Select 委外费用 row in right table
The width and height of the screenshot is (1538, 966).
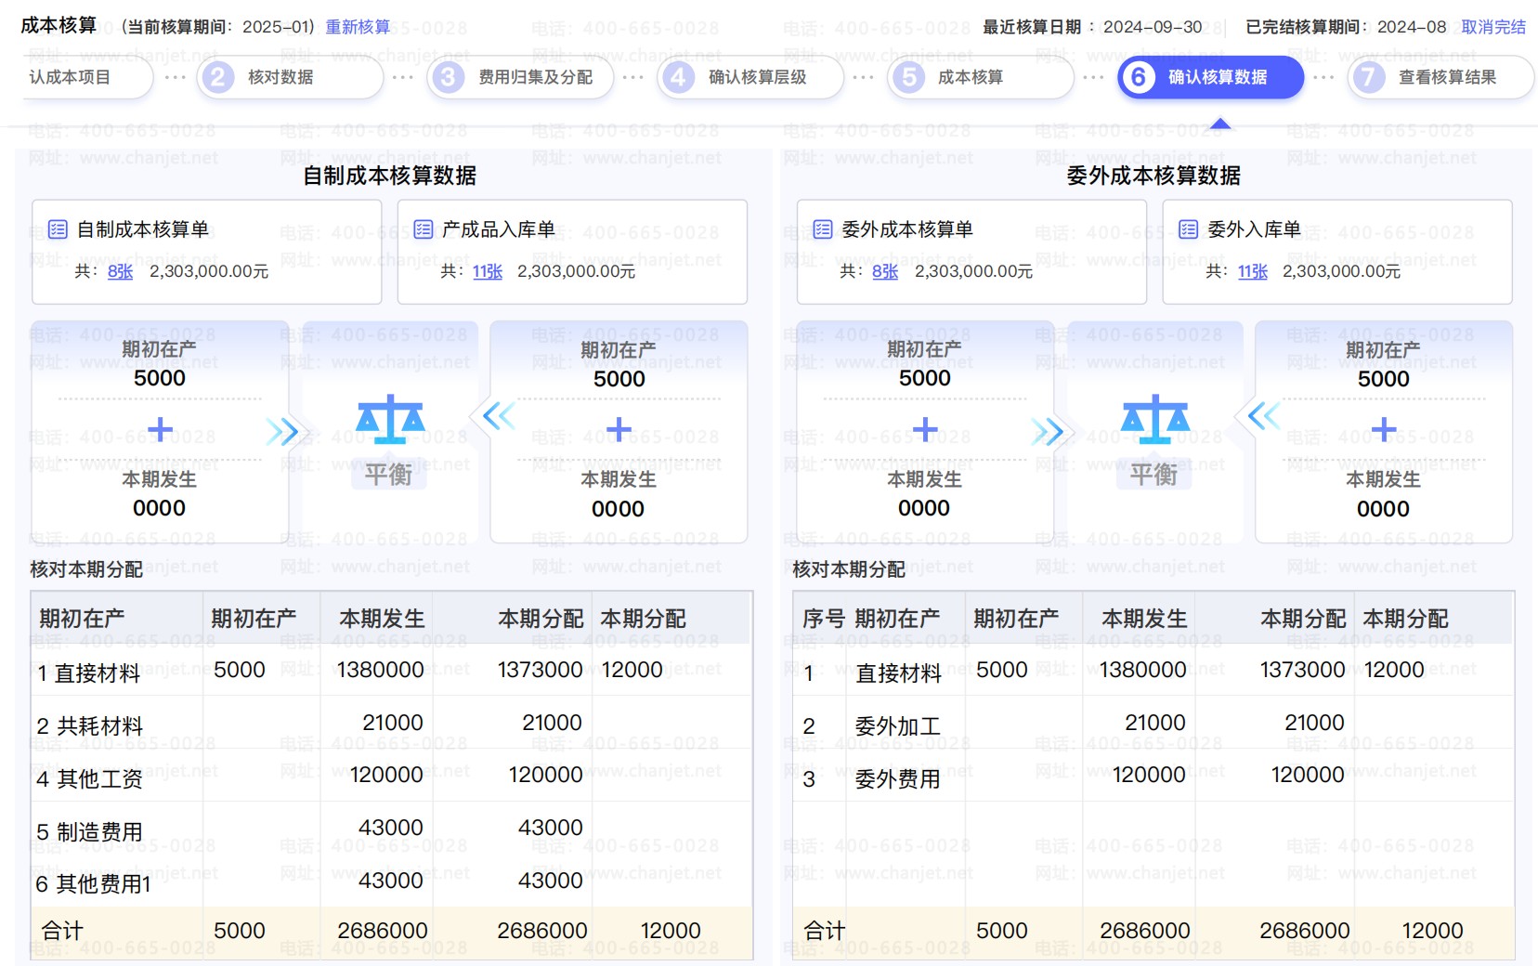[x=1153, y=776]
